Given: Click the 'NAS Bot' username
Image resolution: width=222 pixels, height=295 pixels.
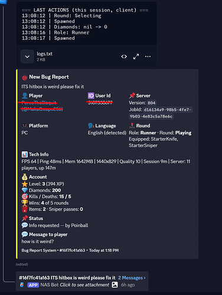Looking at the screenshot, I should 50,285.
